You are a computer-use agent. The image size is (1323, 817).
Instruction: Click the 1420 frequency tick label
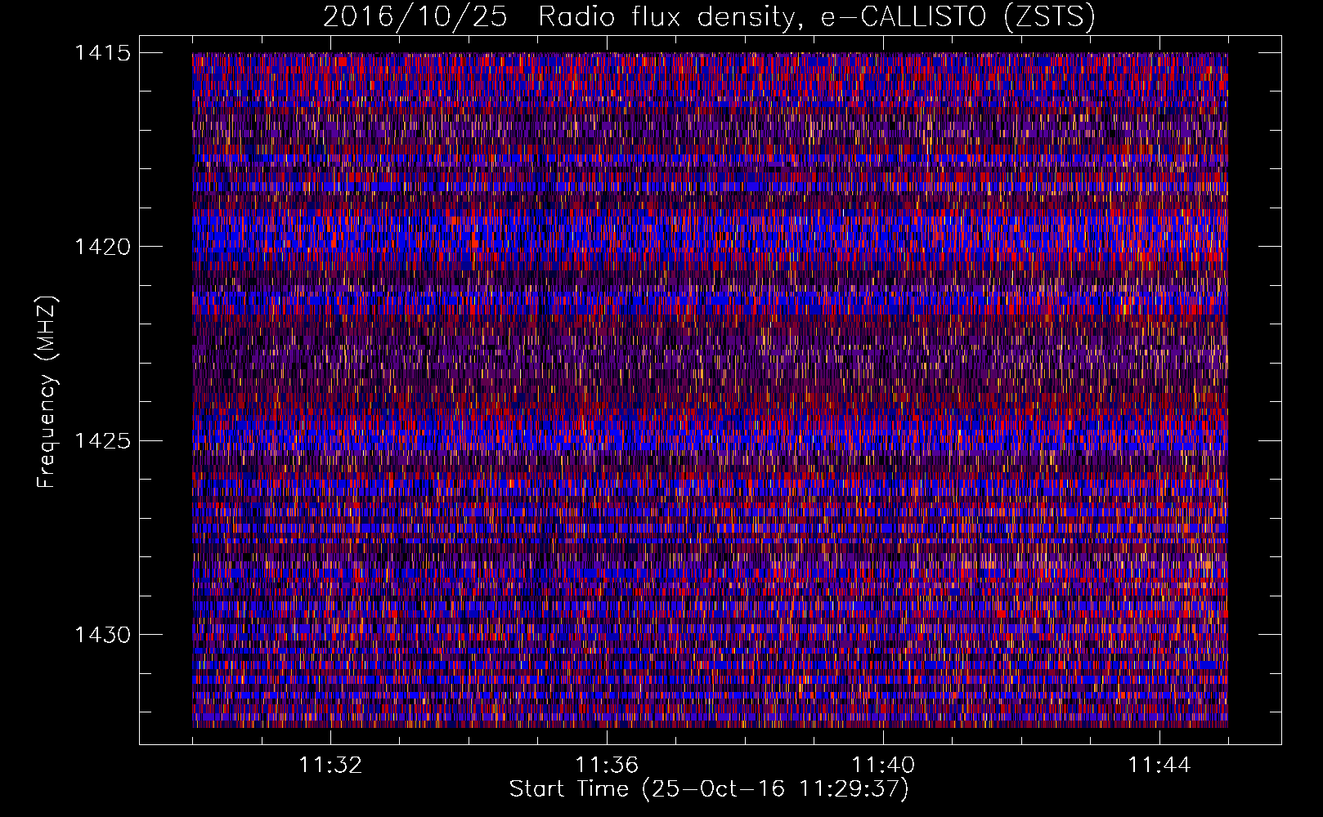(102, 247)
